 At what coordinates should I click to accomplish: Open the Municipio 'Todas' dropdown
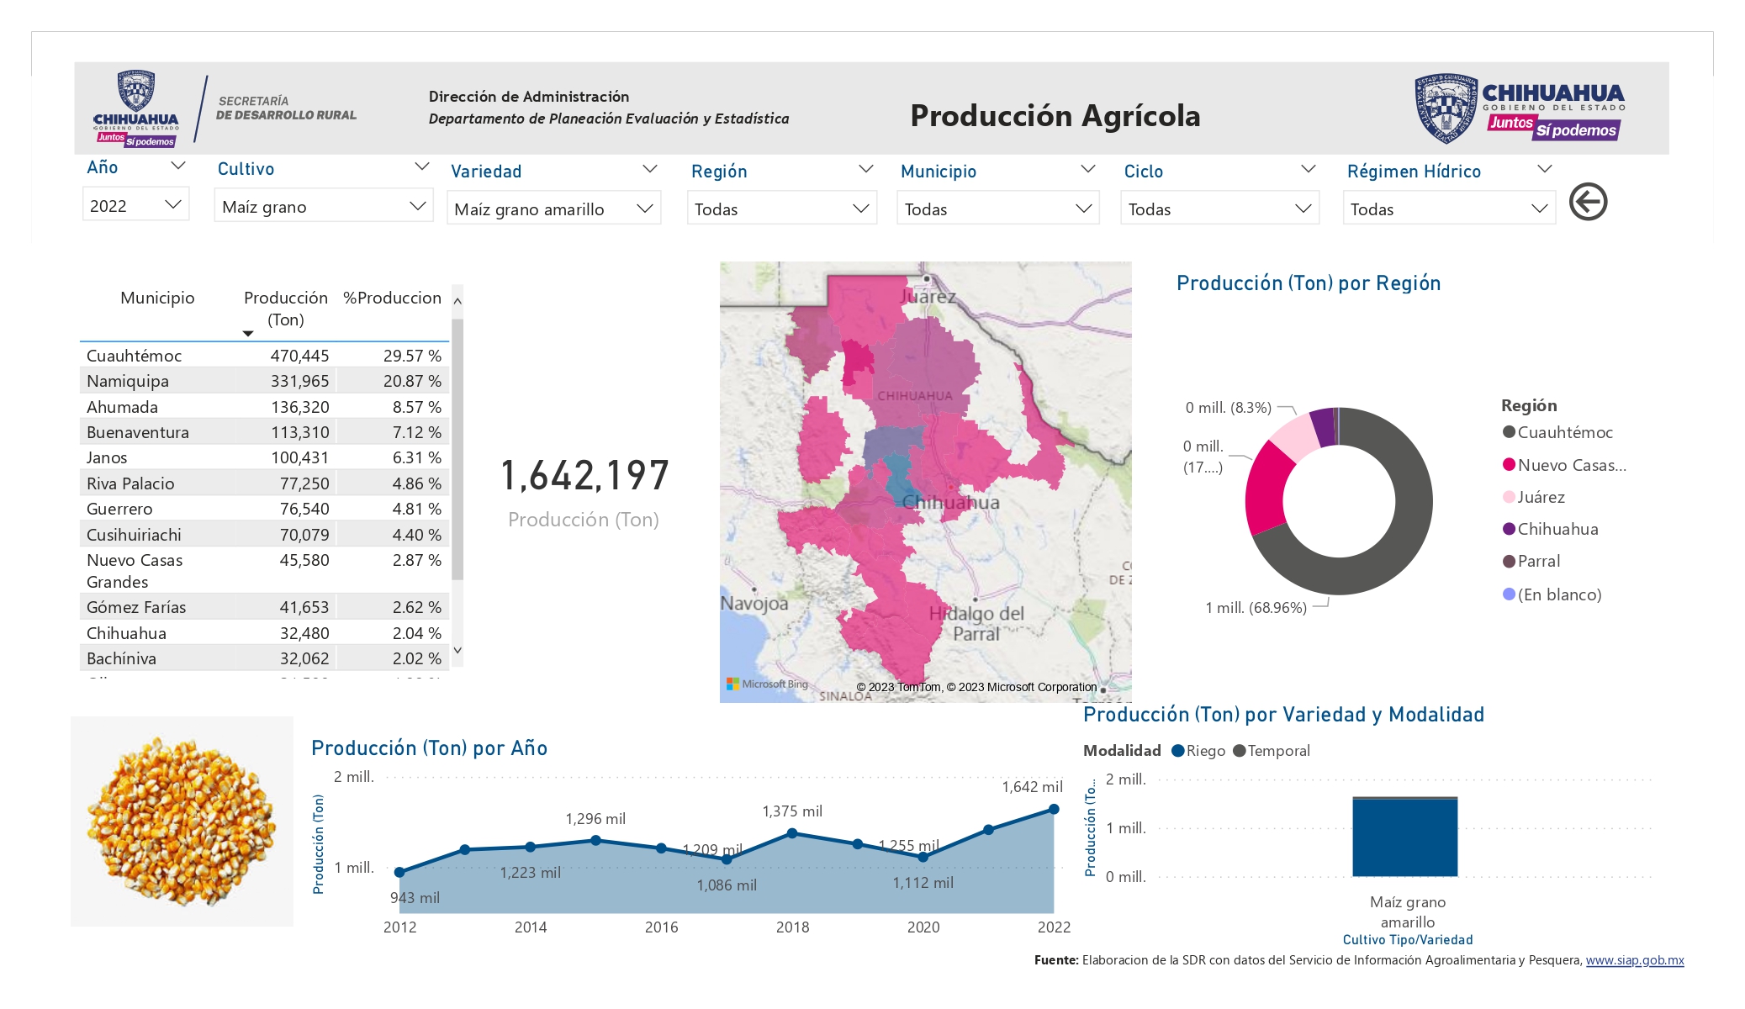(998, 209)
